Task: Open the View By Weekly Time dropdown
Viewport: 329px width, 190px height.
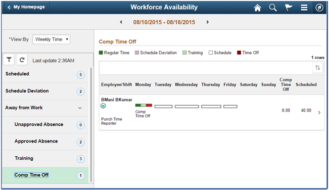Action: (x=51, y=39)
